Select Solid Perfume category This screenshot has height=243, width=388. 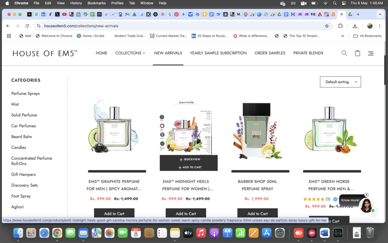pyautogui.click(x=24, y=115)
